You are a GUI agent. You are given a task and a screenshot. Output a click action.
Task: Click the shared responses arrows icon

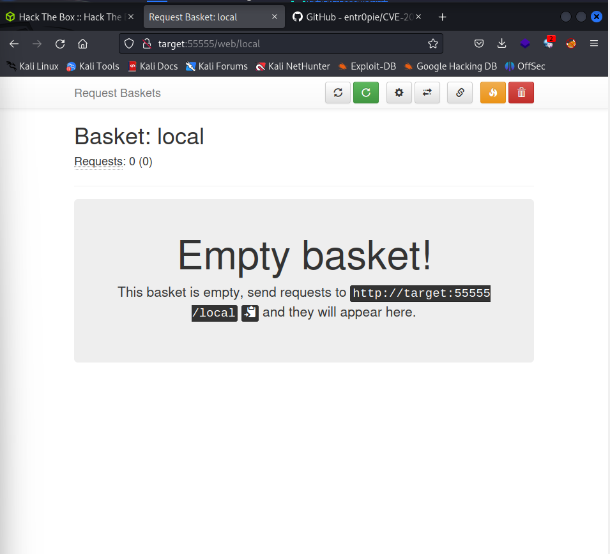(x=427, y=93)
